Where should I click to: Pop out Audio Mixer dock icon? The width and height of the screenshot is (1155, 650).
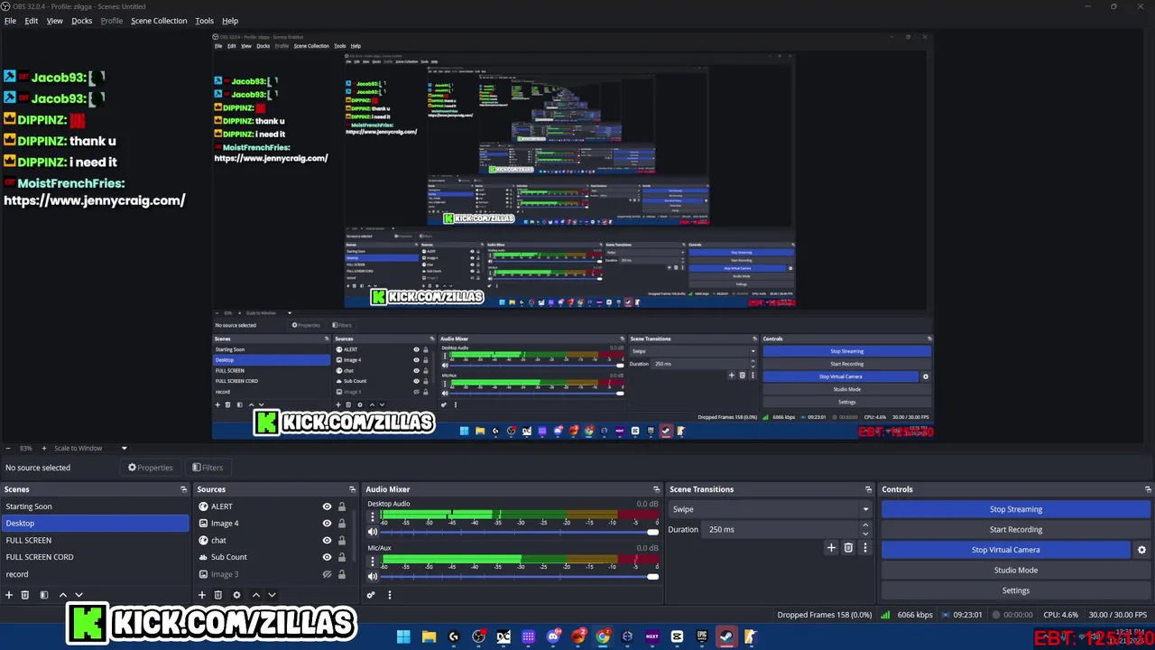click(656, 489)
